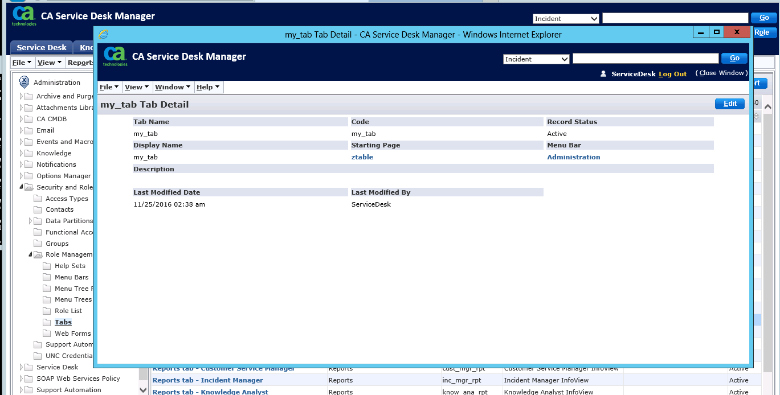This screenshot has height=395, width=780.
Task: Click the CA Technologies logo in the Tab Detail popup
Action: 115,56
